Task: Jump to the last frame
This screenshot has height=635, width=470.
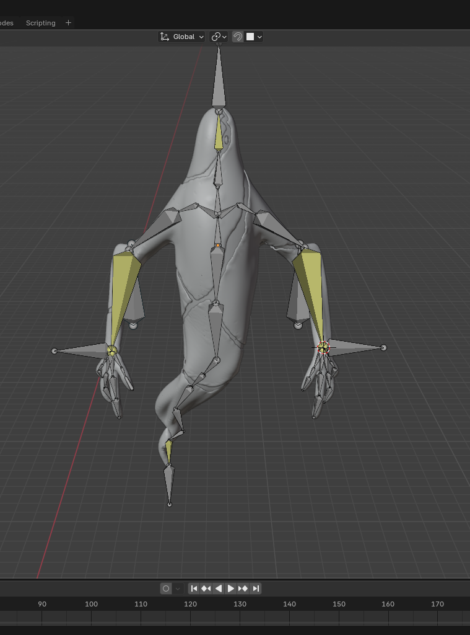Action: (x=256, y=588)
